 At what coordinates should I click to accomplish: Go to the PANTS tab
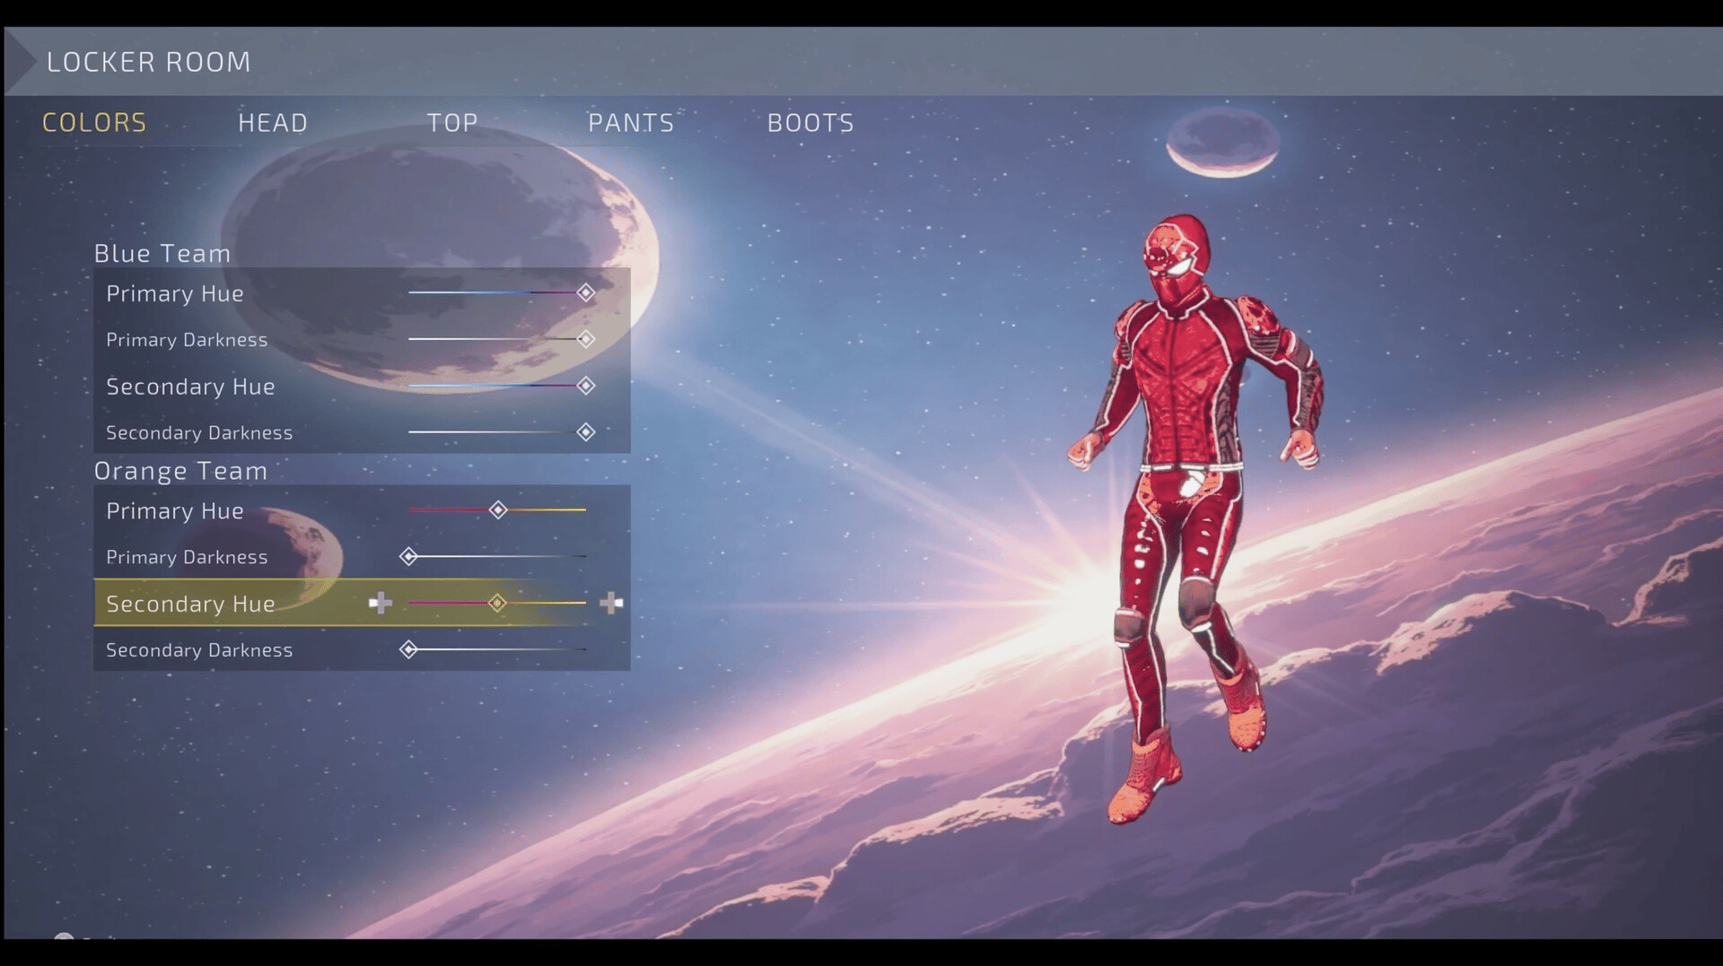coord(631,123)
